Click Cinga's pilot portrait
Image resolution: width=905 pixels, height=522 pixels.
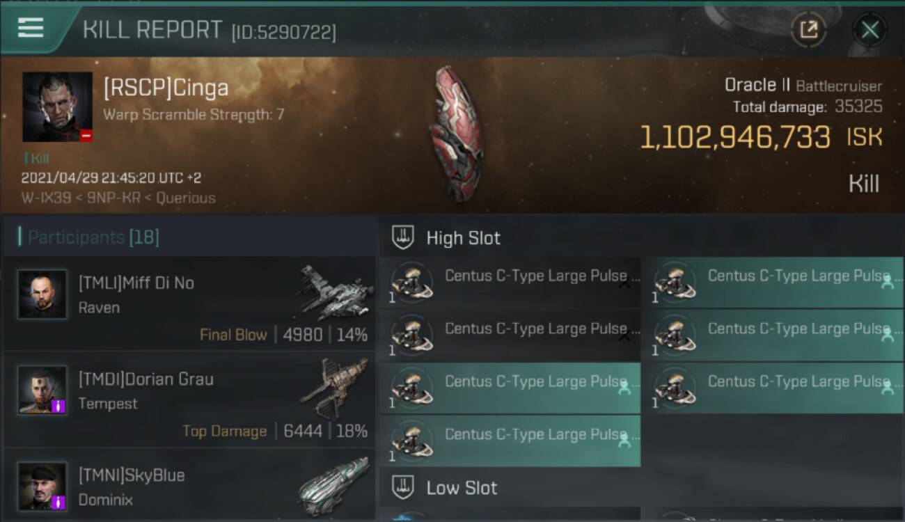coord(57,106)
